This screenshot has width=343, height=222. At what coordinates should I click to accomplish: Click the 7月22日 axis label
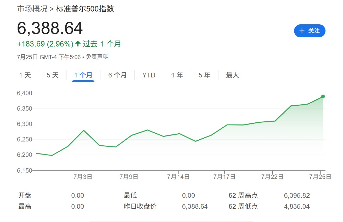pyautogui.click(x=272, y=177)
